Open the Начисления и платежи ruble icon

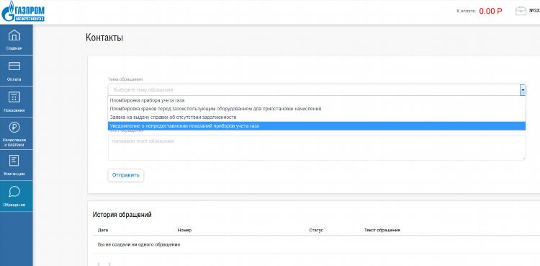14,128
